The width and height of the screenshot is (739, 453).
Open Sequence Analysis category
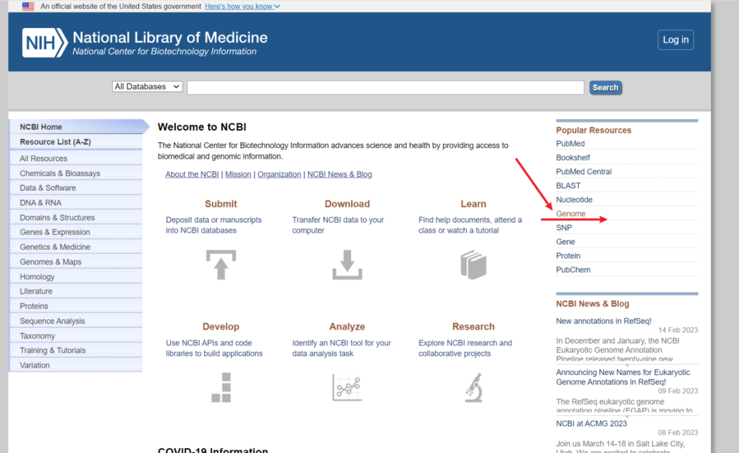tap(76, 321)
